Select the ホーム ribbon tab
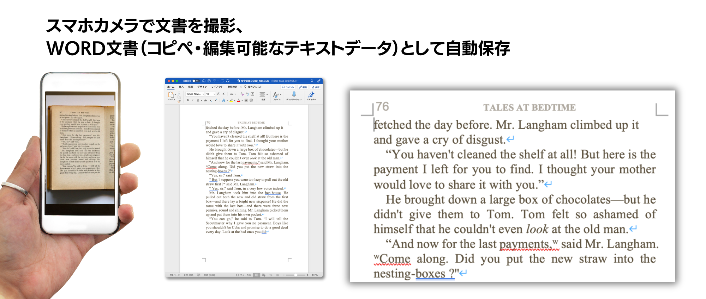 coord(171,87)
